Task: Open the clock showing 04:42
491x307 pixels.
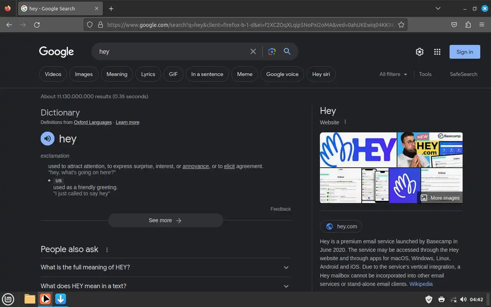Action: 476,299
